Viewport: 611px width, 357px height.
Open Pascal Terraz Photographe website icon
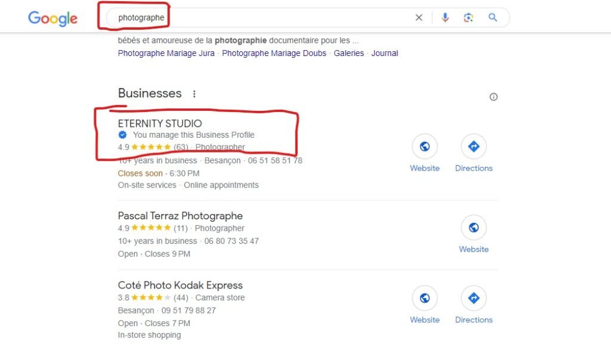(x=474, y=228)
